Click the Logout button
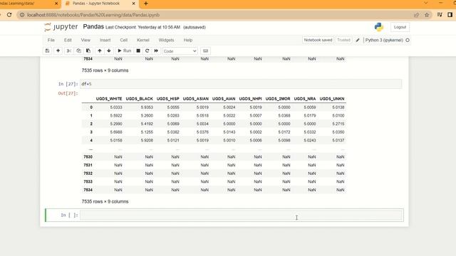 (x=400, y=27)
